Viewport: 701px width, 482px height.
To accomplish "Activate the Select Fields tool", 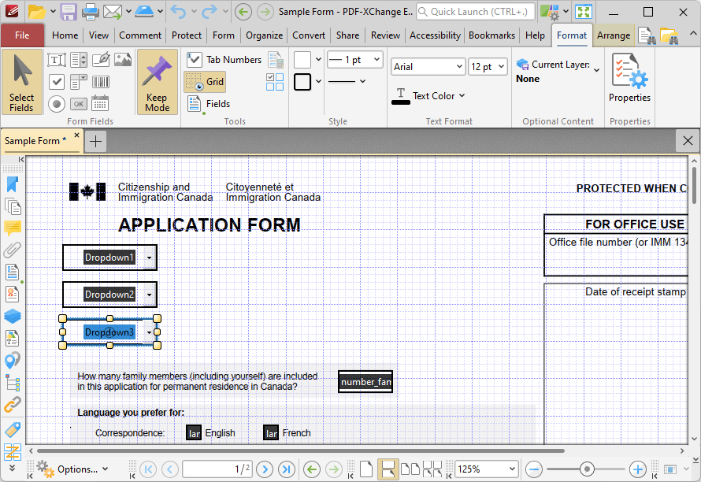I will [22, 82].
